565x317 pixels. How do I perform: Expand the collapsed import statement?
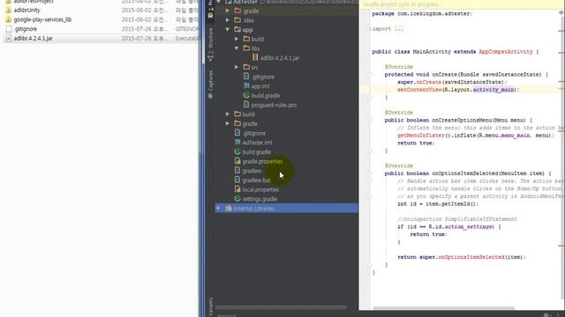[369, 29]
